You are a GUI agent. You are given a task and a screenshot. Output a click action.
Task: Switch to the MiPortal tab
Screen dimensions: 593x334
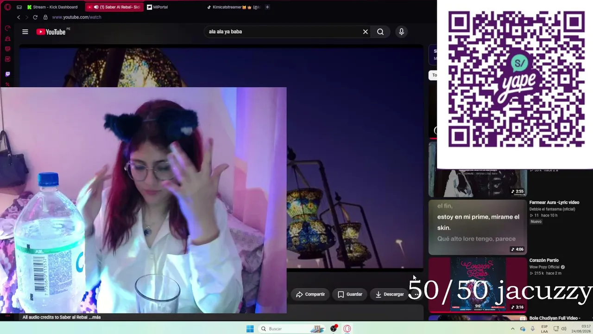158,7
